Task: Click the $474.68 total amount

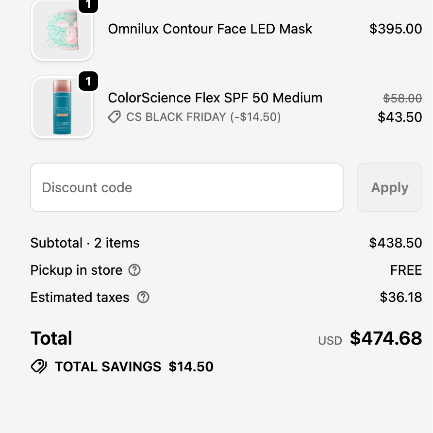Action: coord(386,338)
